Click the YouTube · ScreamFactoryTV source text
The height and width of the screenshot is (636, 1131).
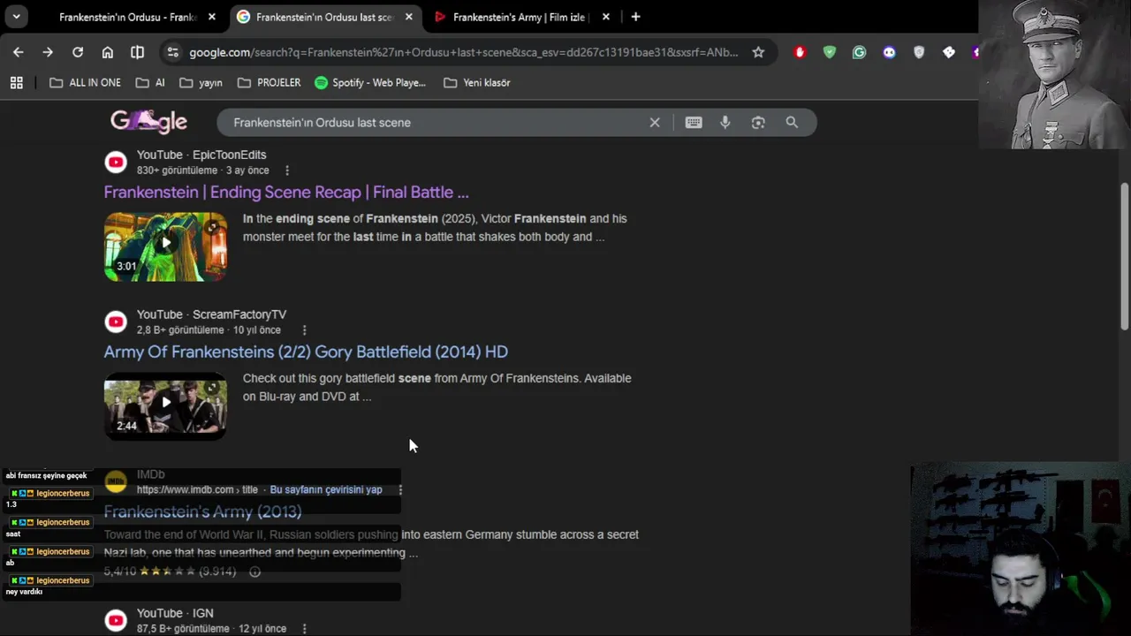[x=211, y=314]
